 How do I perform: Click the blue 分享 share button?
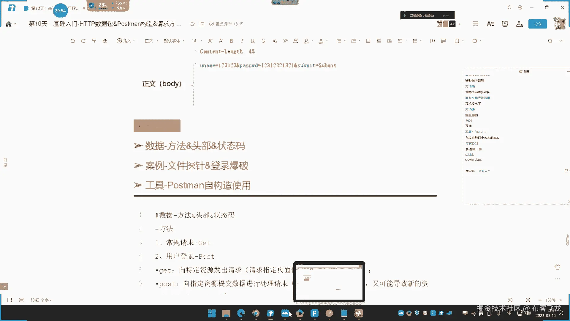pyautogui.click(x=537, y=24)
